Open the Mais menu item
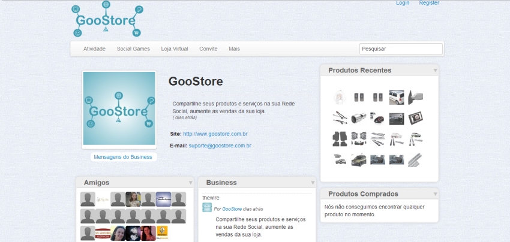Viewport: 510px width, 242px height. pyautogui.click(x=234, y=49)
